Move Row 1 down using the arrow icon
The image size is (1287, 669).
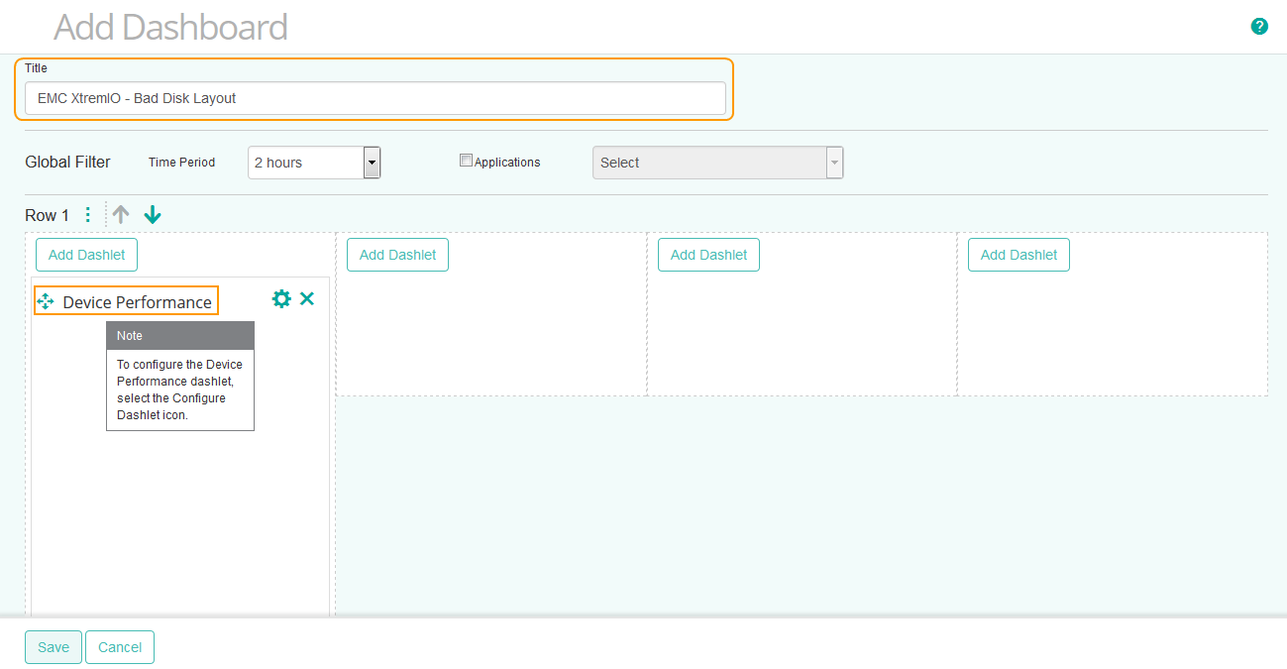click(x=152, y=214)
